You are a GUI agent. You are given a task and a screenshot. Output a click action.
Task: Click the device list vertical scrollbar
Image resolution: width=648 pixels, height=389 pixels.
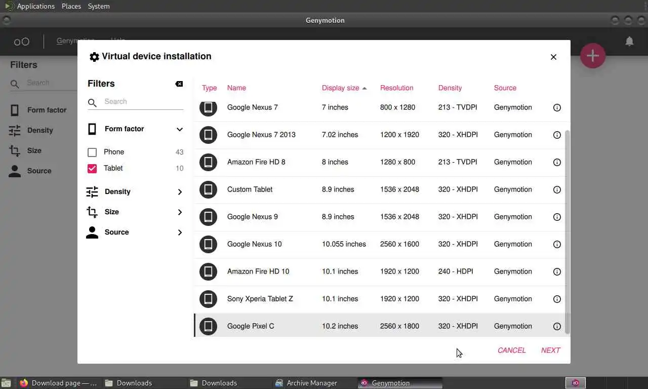[x=568, y=231]
